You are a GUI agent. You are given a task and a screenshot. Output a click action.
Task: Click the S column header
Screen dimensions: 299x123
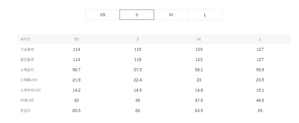[138, 39]
